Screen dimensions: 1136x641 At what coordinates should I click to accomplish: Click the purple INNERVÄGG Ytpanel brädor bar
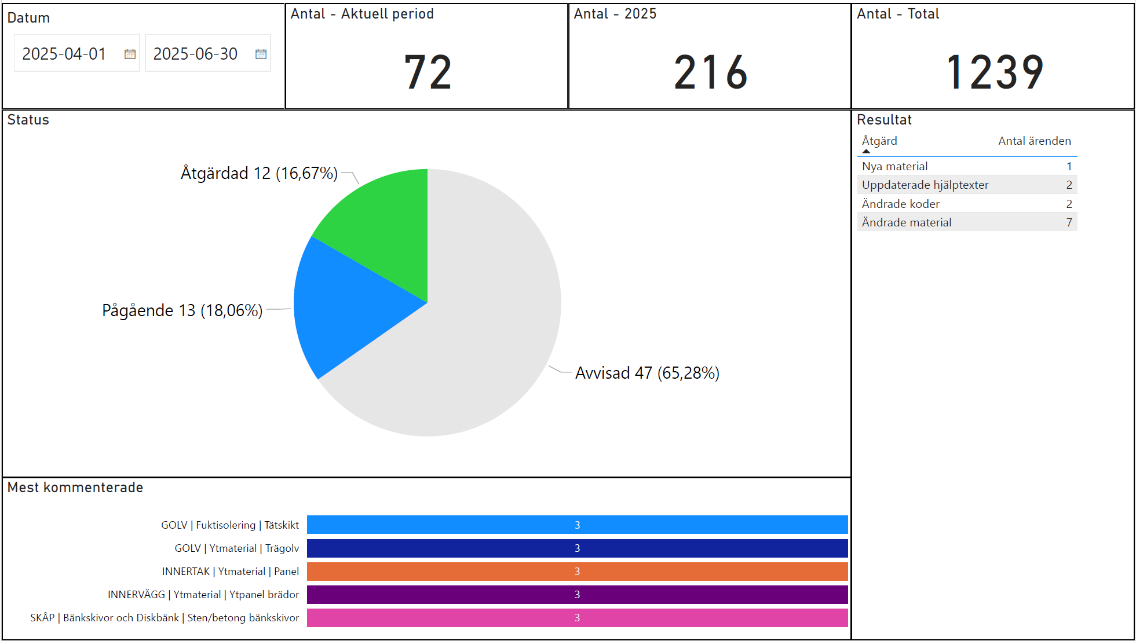(577, 594)
